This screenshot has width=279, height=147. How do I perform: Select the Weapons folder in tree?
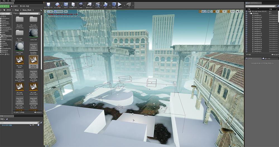(5, 50)
